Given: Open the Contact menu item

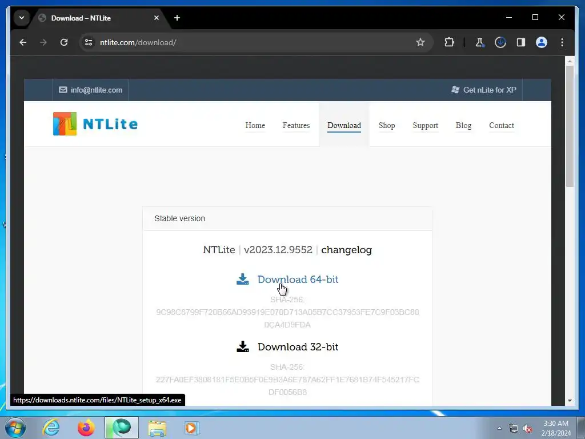Looking at the screenshot, I should point(502,125).
